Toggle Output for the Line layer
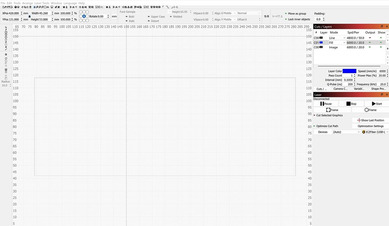Image resolution: width=389 pixels, height=226 pixels. coord(370,38)
